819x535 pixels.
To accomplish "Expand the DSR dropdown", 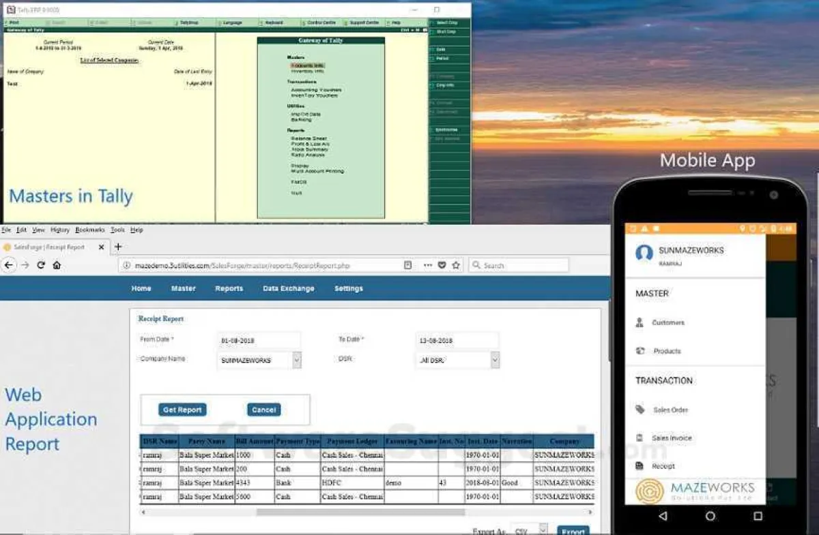I will pyautogui.click(x=495, y=360).
